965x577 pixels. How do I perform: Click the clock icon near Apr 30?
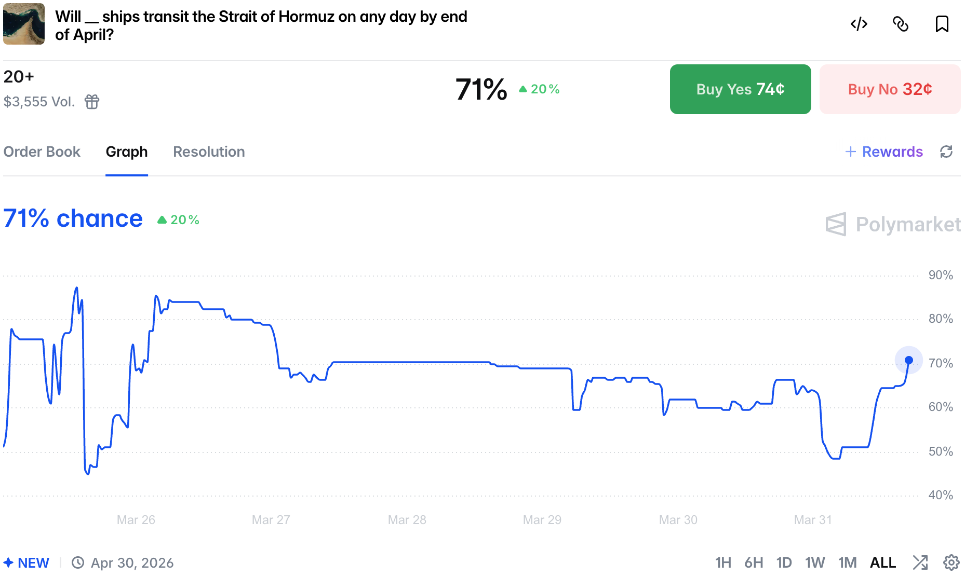pos(78,563)
